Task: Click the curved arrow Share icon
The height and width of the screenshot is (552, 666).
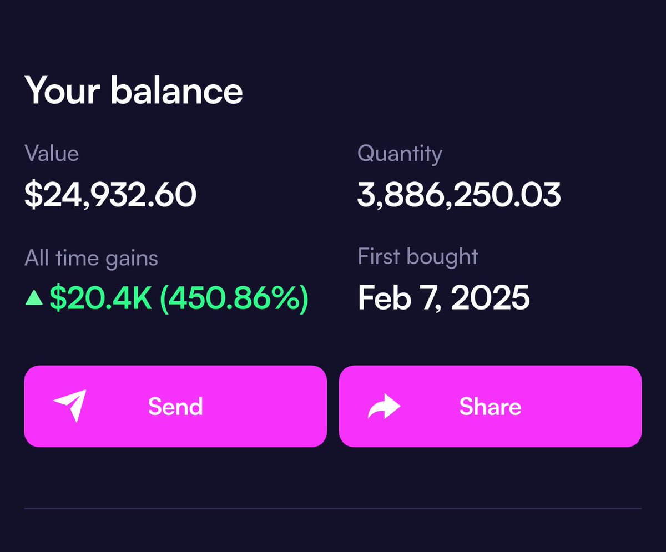Action: tap(384, 407)
